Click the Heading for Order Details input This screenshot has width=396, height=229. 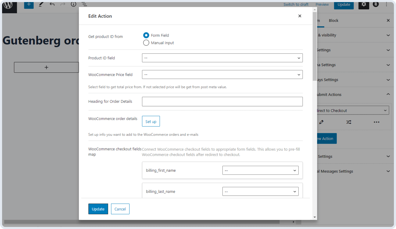tap(222, 101)
